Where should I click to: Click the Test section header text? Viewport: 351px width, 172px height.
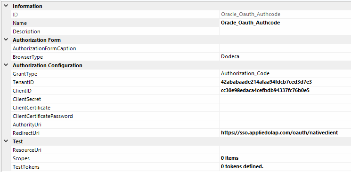(18, 141)
